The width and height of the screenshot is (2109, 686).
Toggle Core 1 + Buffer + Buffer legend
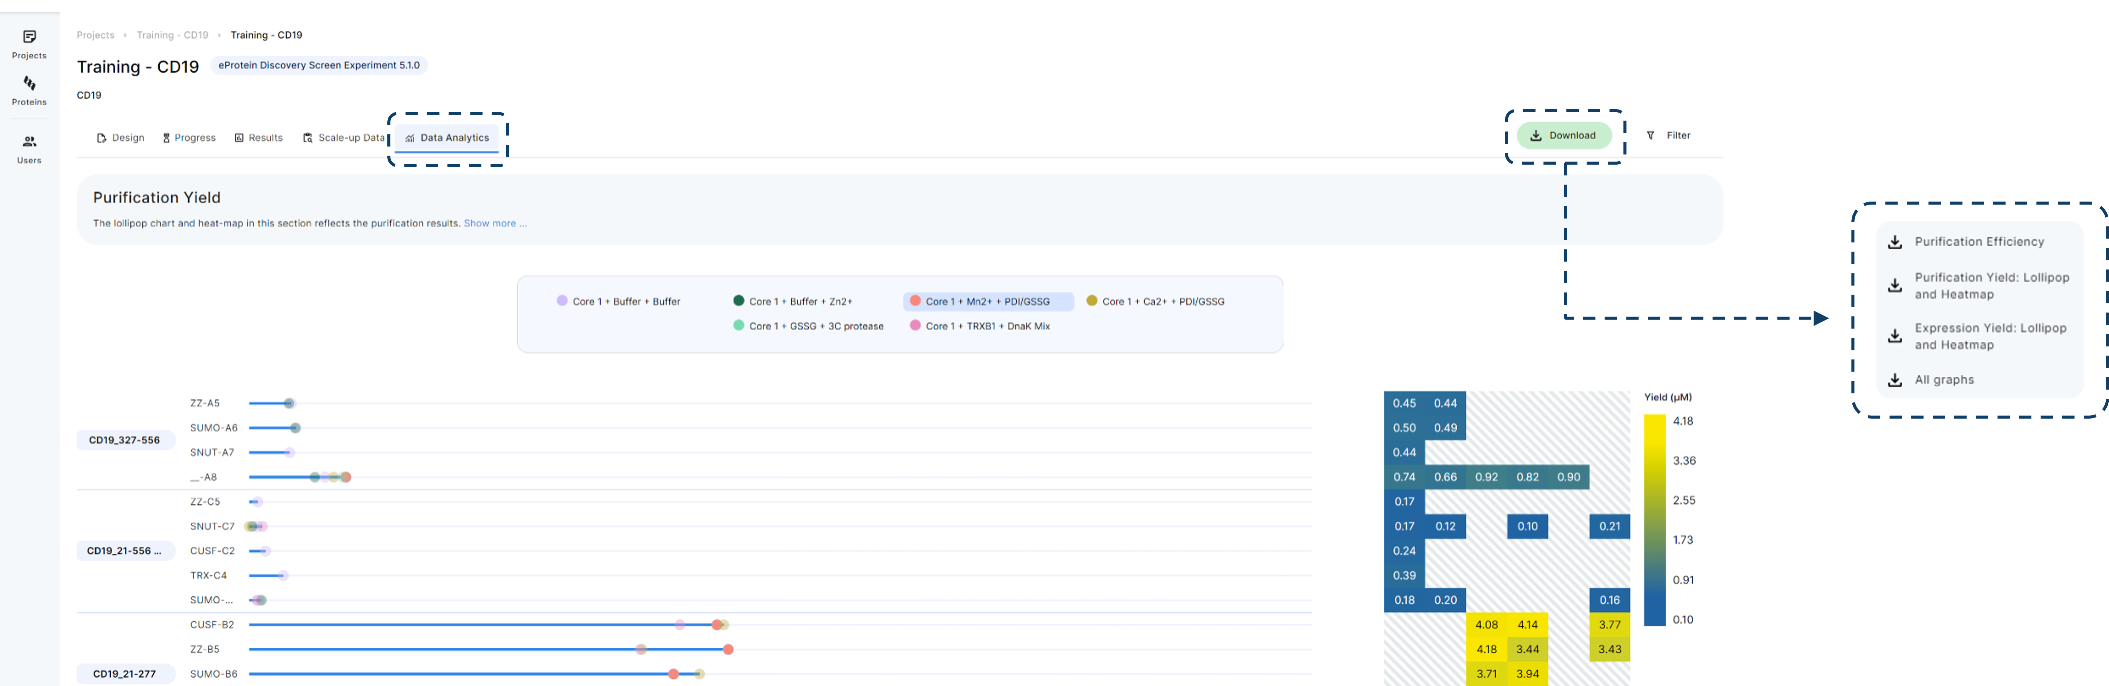[619, 302]
